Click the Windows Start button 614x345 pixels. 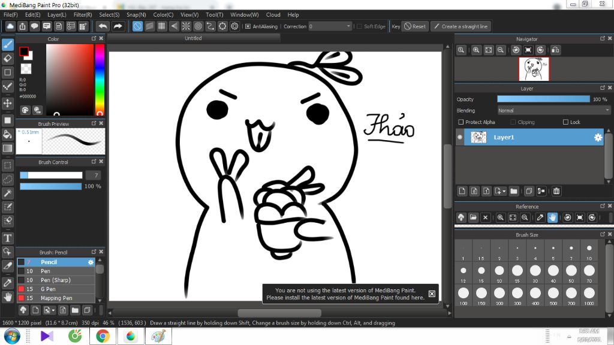12,336
